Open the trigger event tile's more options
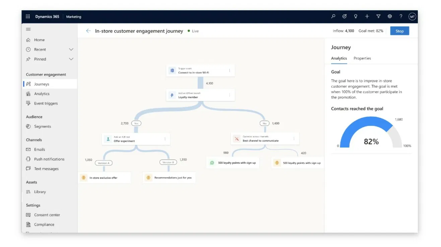Image resolution: width=441 pixels, height=247 pixels. click(230, 71)
